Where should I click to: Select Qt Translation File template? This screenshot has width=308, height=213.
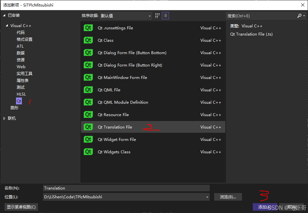(153, 127)
